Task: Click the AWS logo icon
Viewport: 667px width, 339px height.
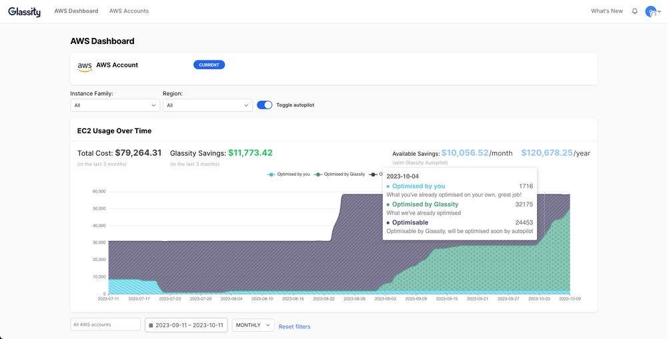Action: (x=85, y=67)
